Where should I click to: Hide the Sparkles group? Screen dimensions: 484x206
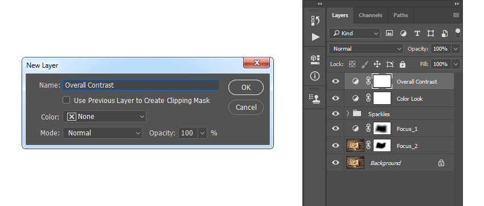(x=335, y=113)
